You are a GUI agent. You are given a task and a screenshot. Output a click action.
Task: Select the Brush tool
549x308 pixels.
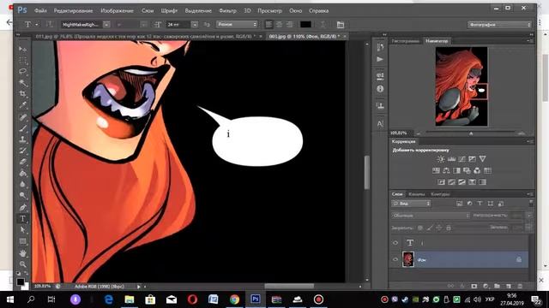click(x=23, y=128)
